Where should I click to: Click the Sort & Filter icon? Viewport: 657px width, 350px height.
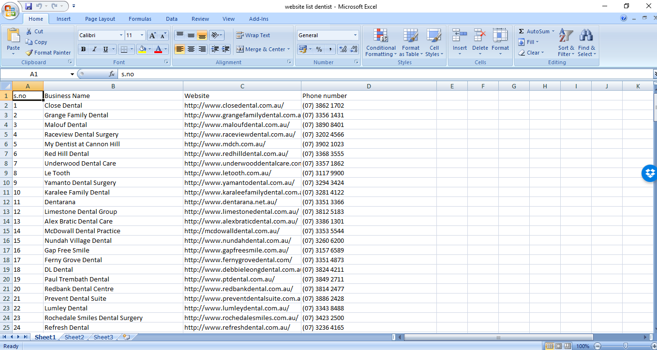click(566, 36)
